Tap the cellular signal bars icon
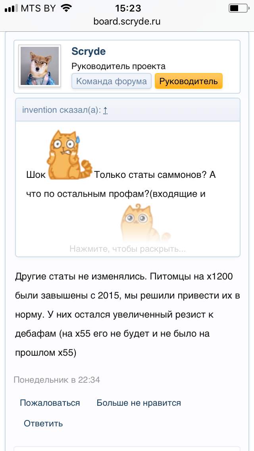Image resolution: width=254 pixels, height=451 pixels. (11, 8)
